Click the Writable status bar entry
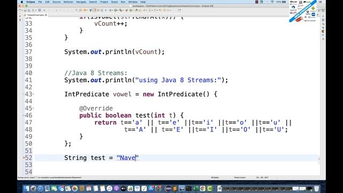 point(215,177)
